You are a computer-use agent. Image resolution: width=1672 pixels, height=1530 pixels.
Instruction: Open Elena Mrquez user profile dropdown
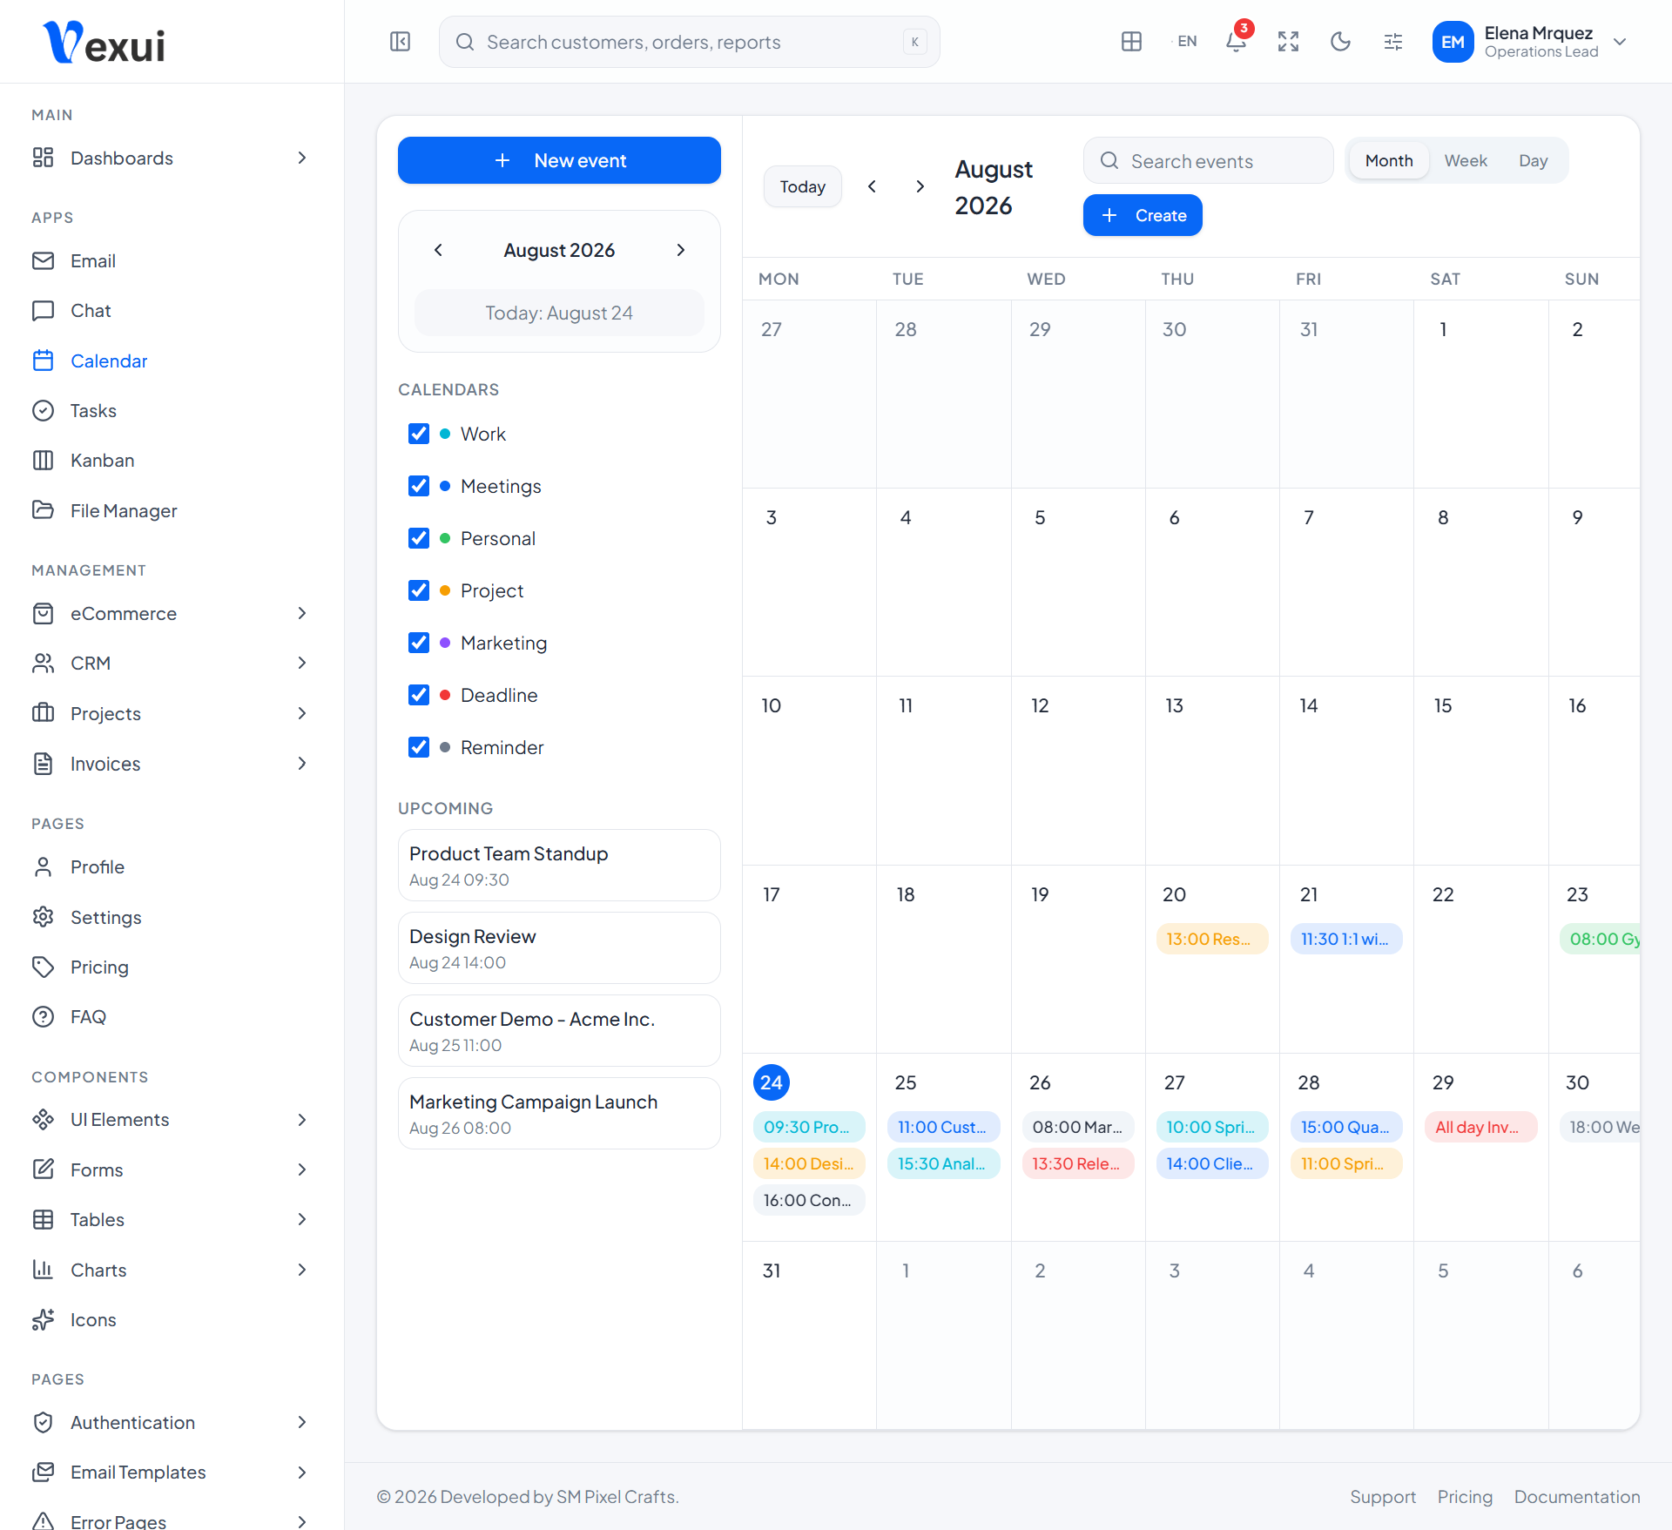coord(1529,42)
